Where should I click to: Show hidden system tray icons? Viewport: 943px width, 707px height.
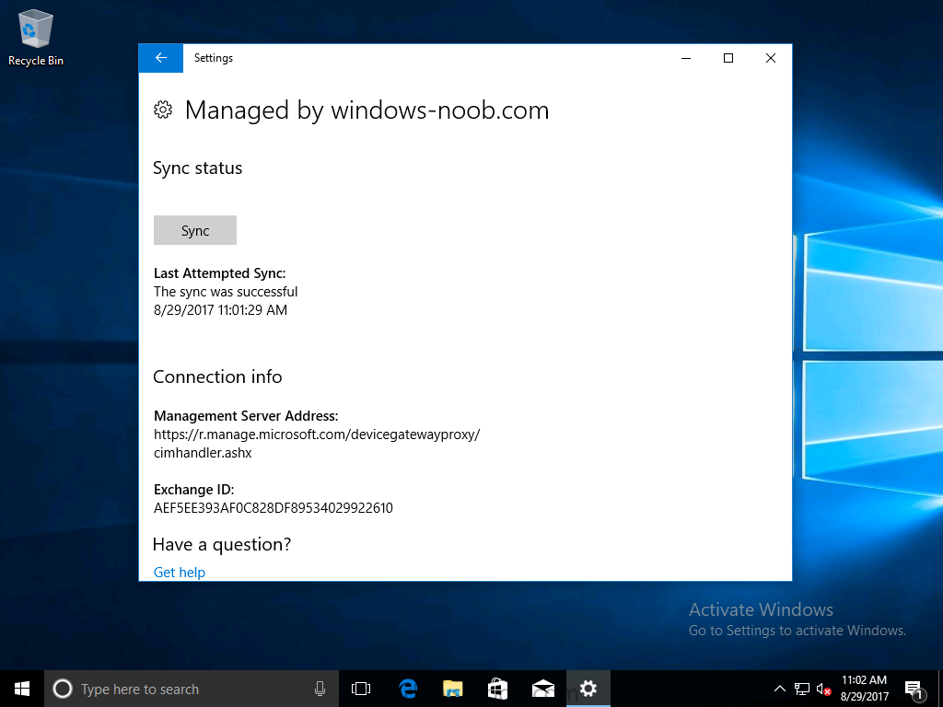click(779, 689)
